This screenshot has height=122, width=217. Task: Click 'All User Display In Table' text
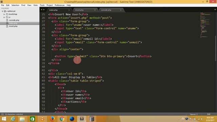75,77
